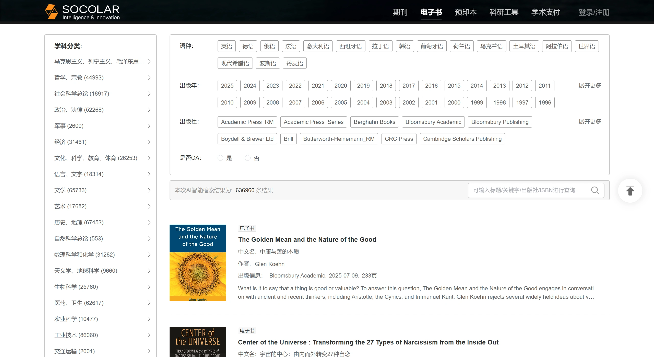654x357 pixels.
Task: Select 数理科学和化学 (31282) category
Action: (x=85, y=255)
